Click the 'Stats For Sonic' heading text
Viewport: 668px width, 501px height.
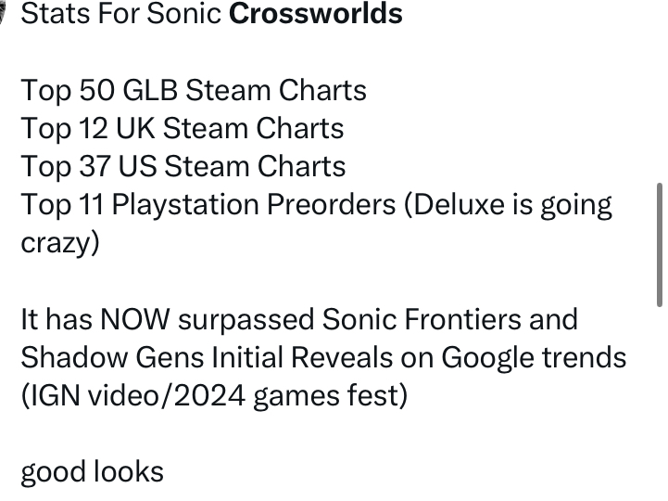121,13
